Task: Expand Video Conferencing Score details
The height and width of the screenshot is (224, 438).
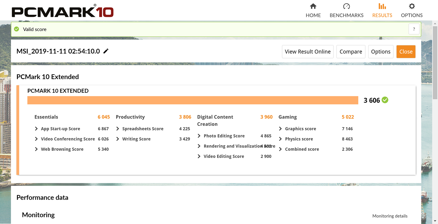Action: point(36,139)
